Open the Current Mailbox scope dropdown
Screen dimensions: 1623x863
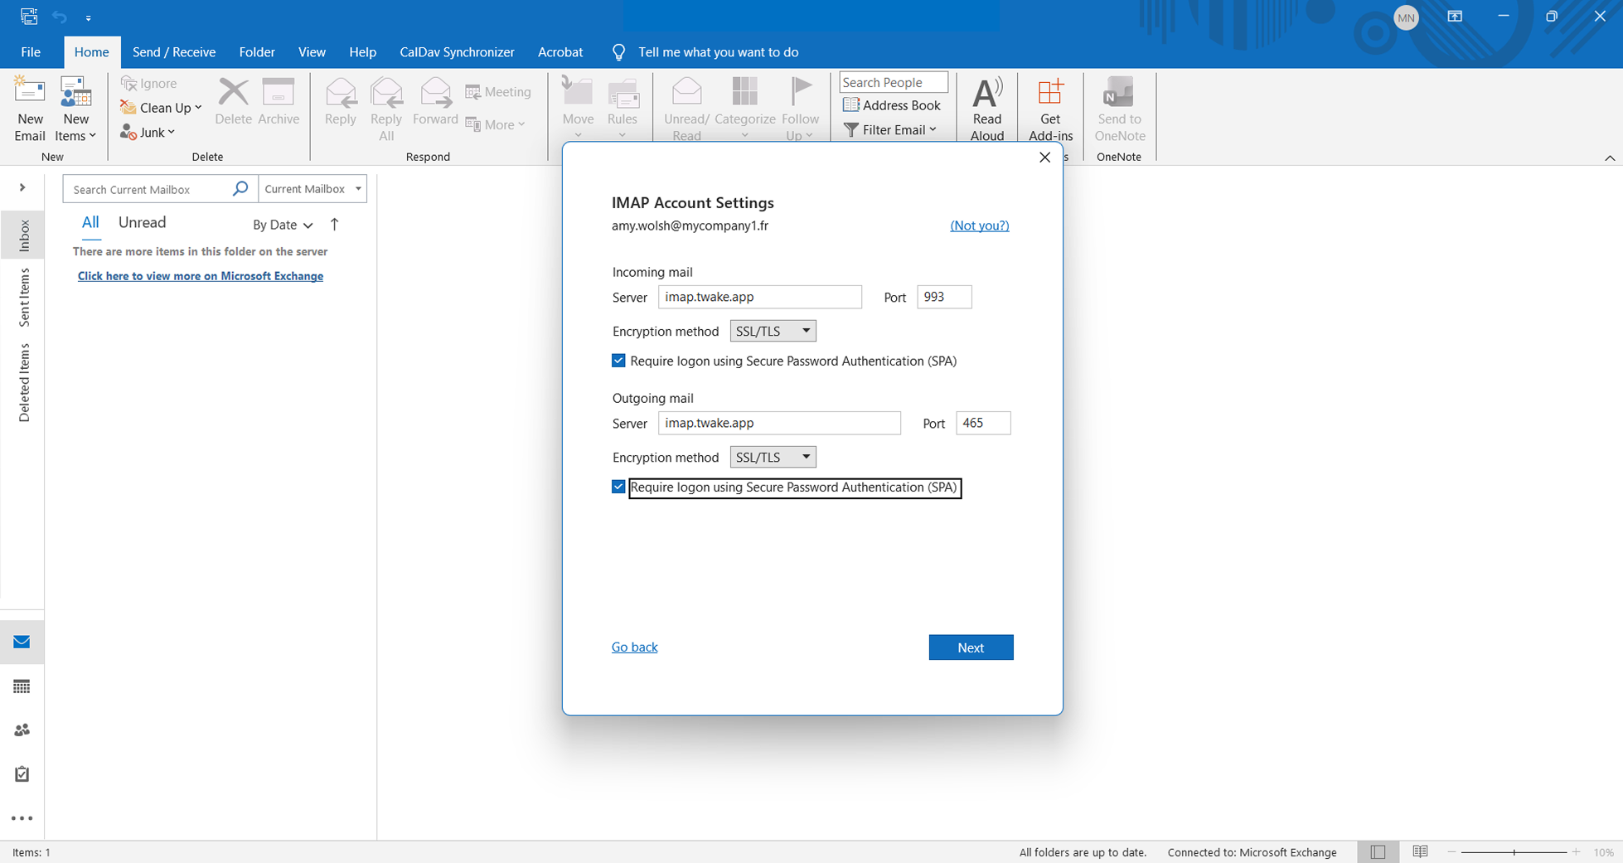[312, 189]
